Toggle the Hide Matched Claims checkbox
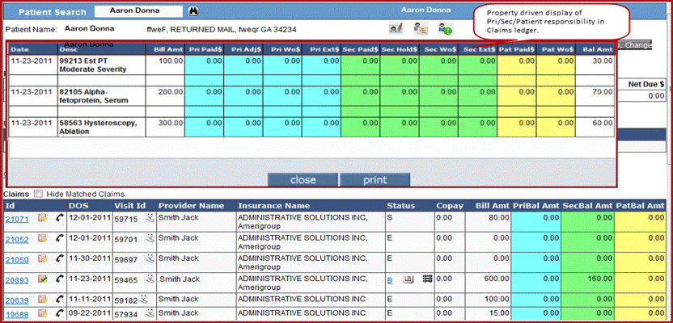The image size is (673, 323). click(38, 194)
